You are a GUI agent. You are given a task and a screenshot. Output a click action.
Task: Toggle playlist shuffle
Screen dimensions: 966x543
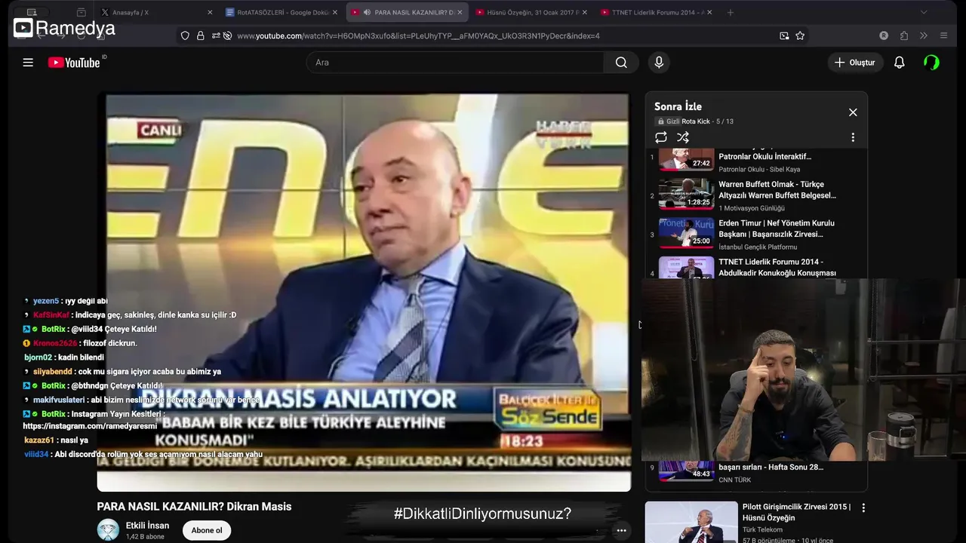[683, 137]
